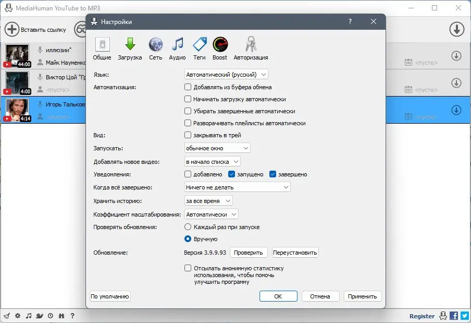Click the Отмена button
This screenshot has height=323, width=471.
pos(320,296)
